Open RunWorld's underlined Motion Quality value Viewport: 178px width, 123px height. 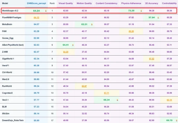[x=84, y=86]
